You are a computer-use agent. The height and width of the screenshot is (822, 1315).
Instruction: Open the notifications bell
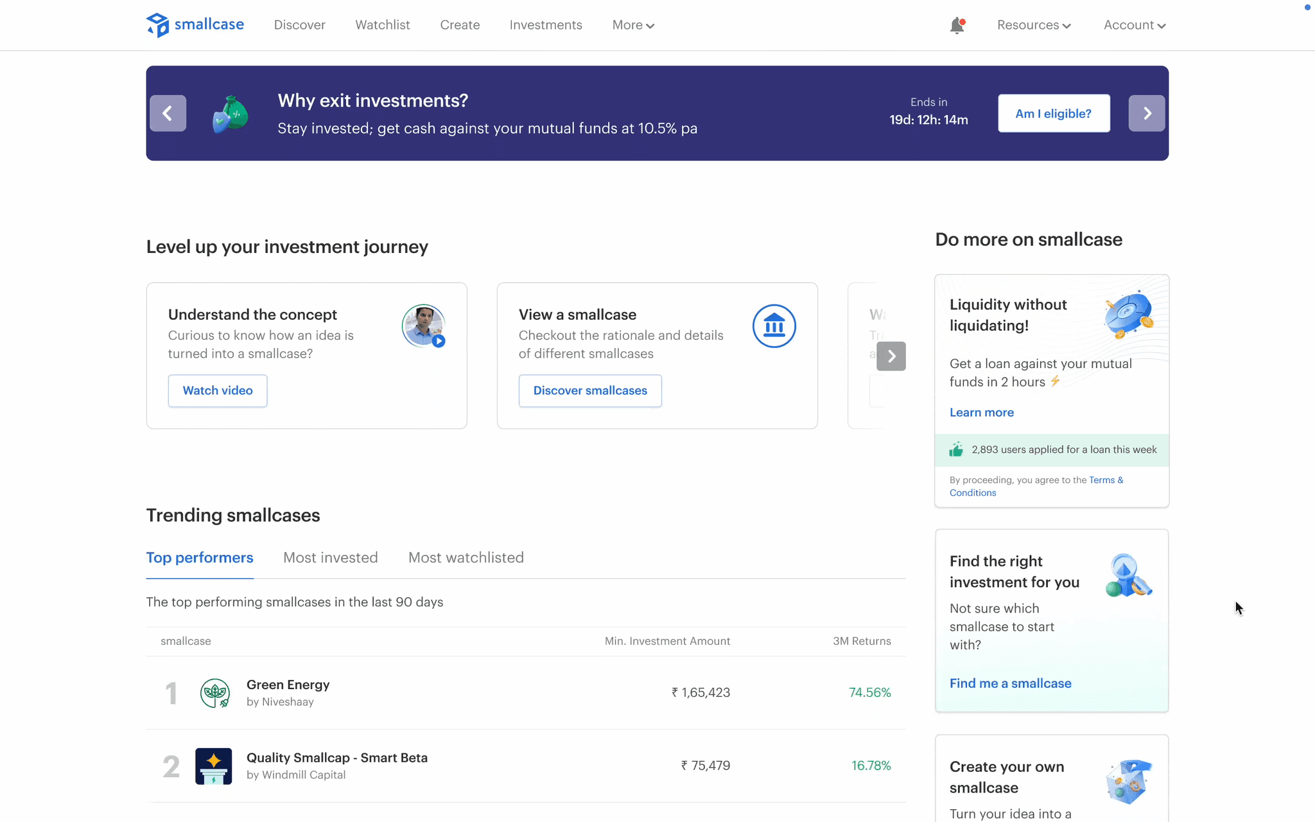(957, 25)
